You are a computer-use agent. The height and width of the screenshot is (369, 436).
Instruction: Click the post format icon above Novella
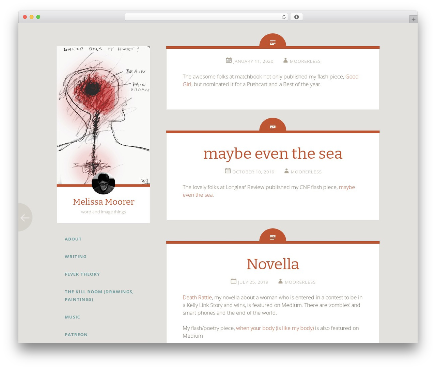pos(272,237)
